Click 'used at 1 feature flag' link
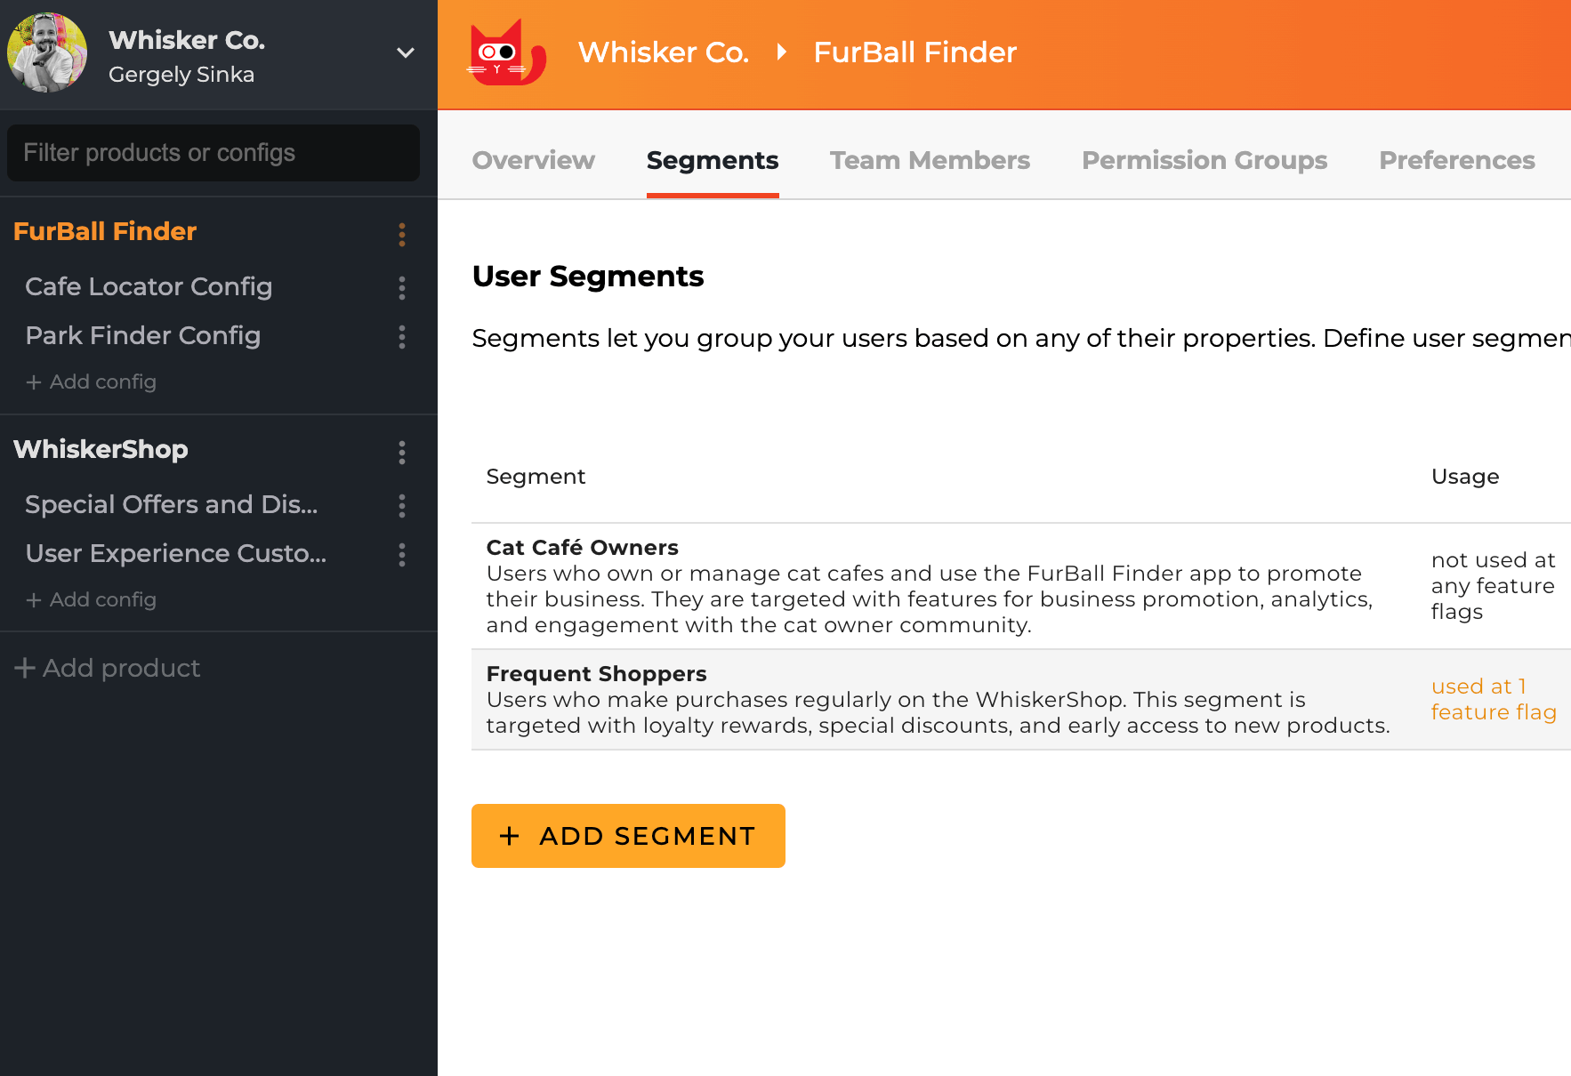 (1493, 699)
